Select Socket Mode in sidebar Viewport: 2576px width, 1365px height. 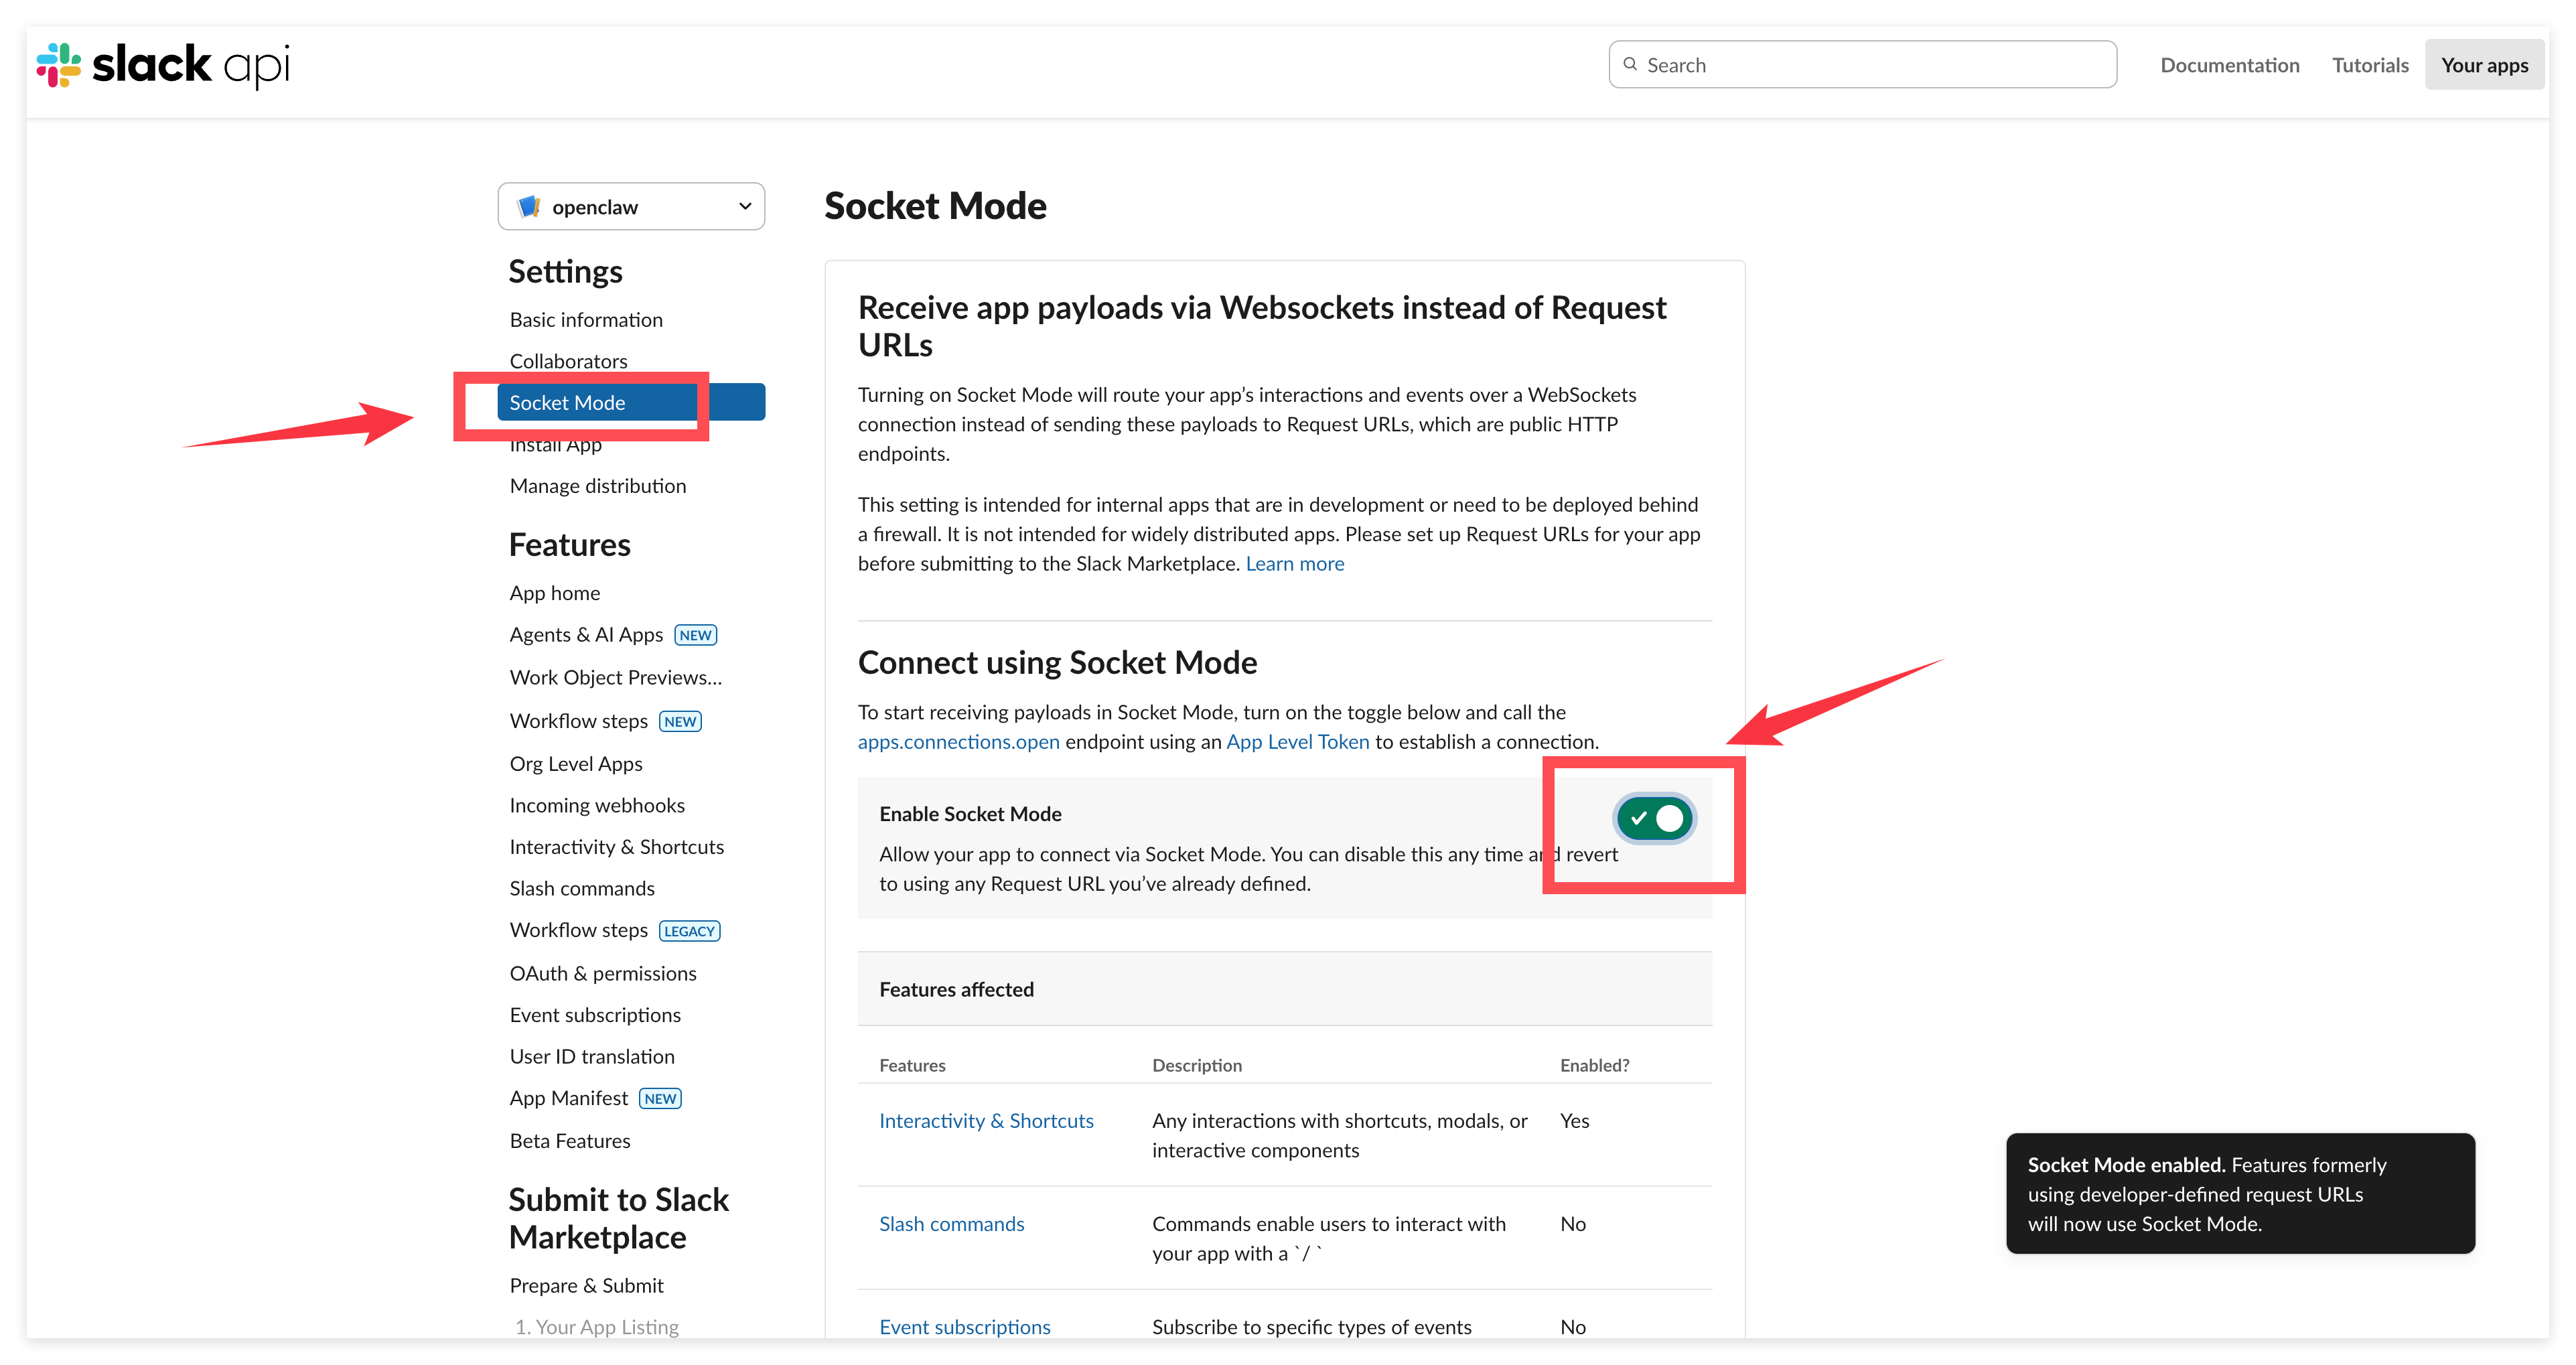(x=567, y=403)
